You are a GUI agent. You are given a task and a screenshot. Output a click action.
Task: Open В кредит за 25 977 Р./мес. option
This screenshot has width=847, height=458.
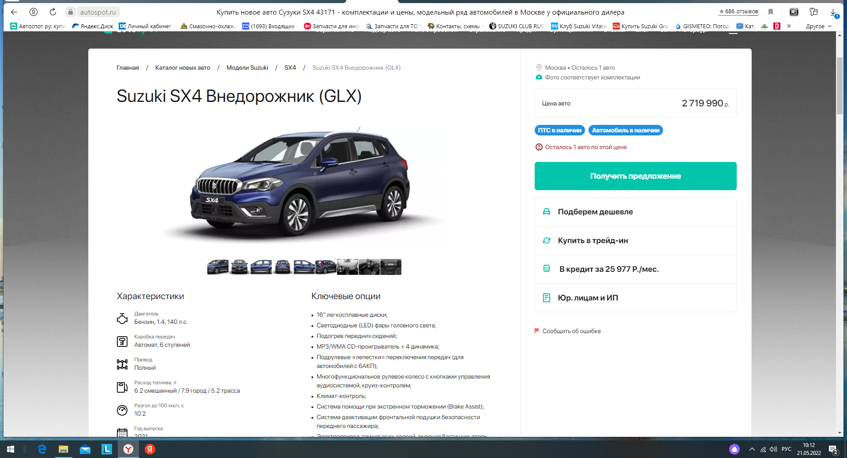click(635, 269)
